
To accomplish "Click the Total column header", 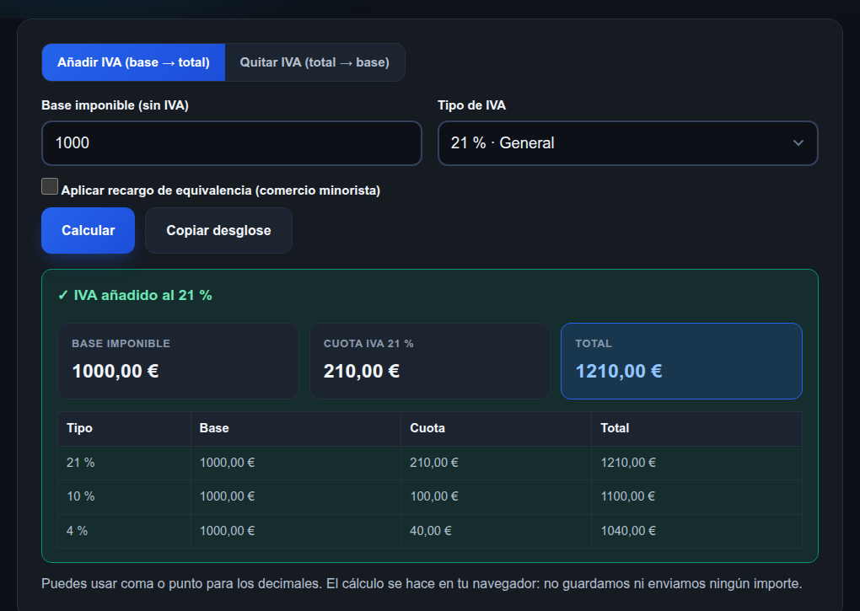I will coord(696,428).
